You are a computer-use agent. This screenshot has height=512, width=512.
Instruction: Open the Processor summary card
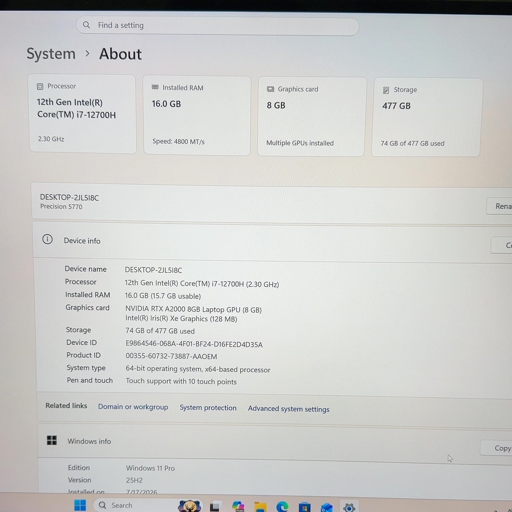(x=83, y=114)
